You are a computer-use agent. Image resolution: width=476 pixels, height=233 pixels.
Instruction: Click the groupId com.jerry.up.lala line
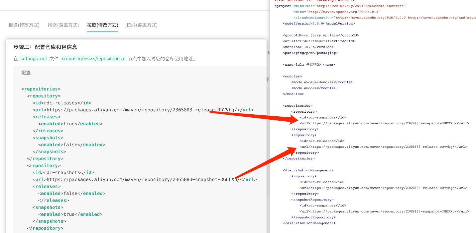(x=320, y=35)
